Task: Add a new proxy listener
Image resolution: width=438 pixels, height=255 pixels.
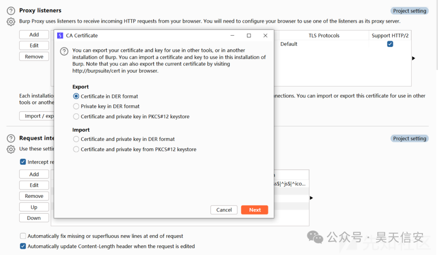Action: pos(34,35)
